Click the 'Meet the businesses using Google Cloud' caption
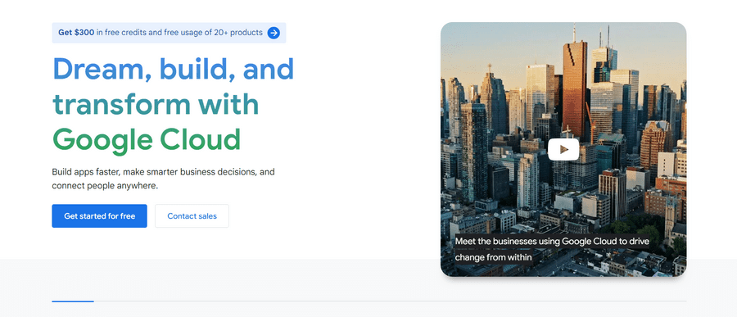 coord(552,249)
